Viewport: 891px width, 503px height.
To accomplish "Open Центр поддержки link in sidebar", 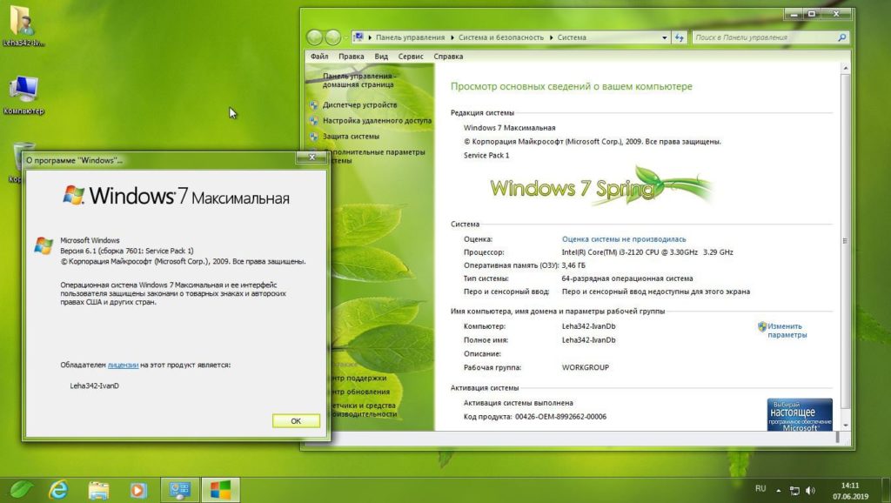I will [x=358, y=378].
